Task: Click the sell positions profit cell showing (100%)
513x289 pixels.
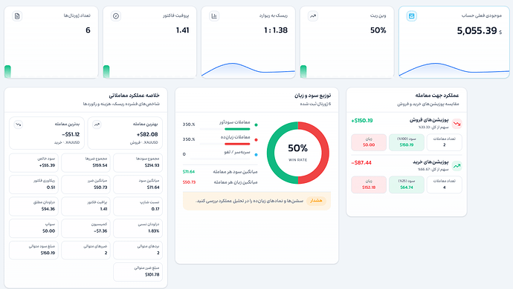Action: coord(407,142)
